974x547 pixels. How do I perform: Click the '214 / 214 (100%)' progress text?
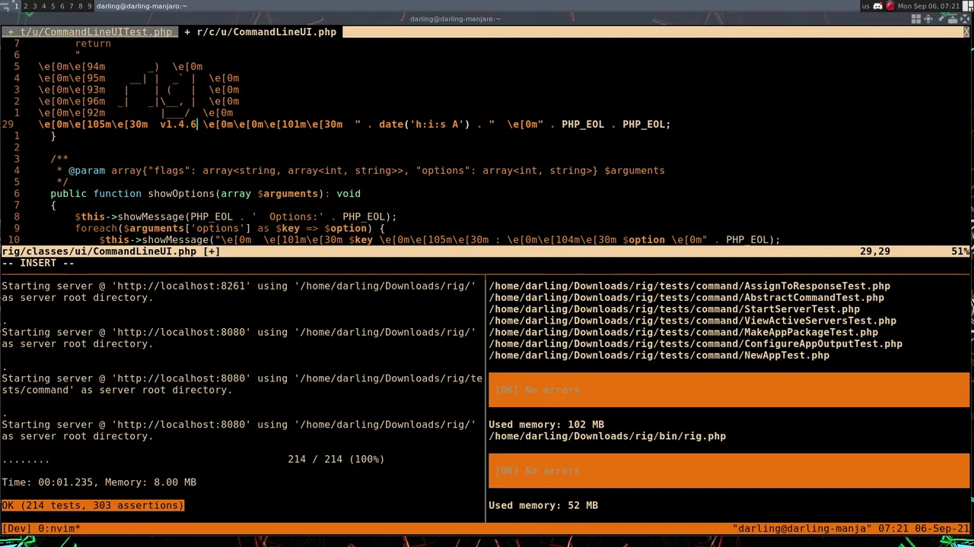click(336, 459)
